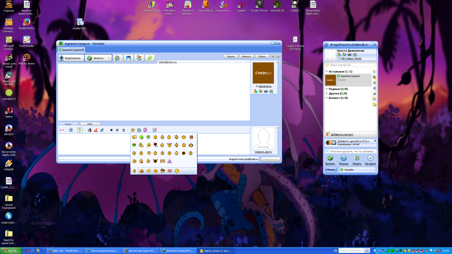Collapse the Остальные contact group
Image resolution: width=452 pixels, height=254 pixels.
click(327, 72)
